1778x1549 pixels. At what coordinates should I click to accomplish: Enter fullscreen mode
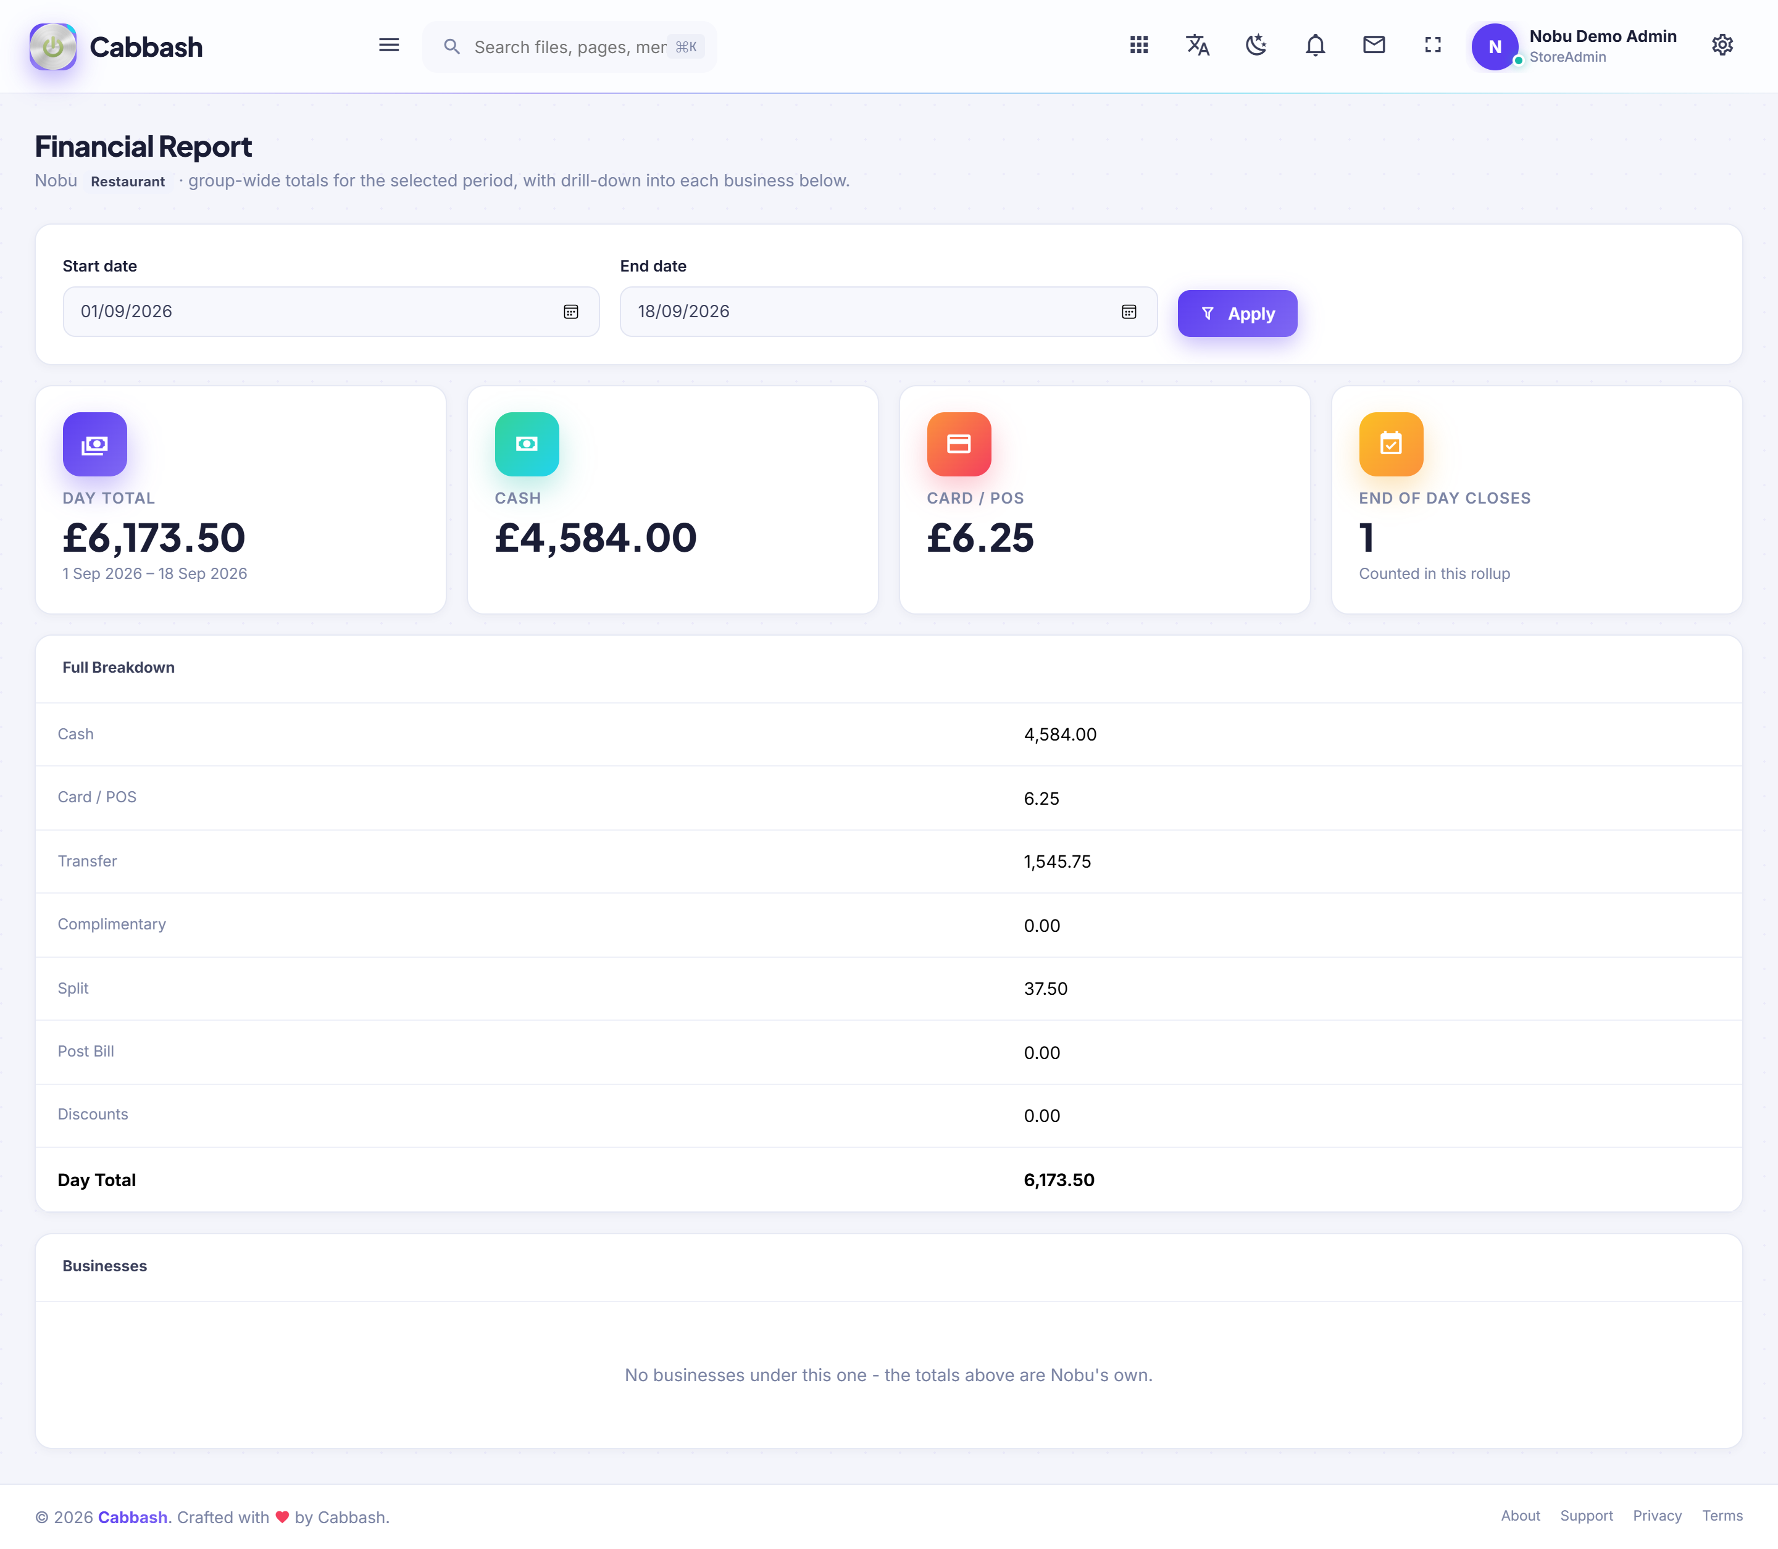tap(1433, 45)
